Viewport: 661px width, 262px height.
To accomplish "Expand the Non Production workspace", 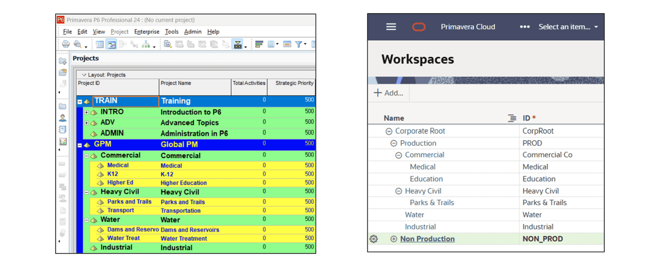I will point(393,239).
